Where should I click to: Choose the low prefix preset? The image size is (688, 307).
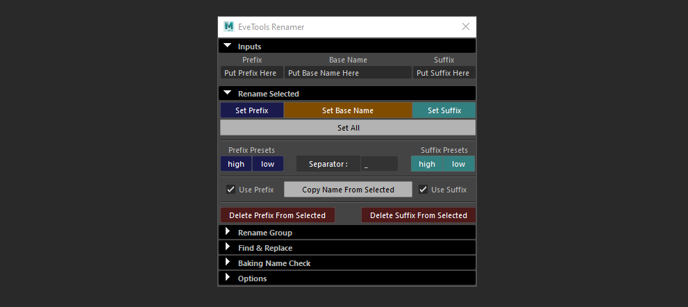pos(268,164)
